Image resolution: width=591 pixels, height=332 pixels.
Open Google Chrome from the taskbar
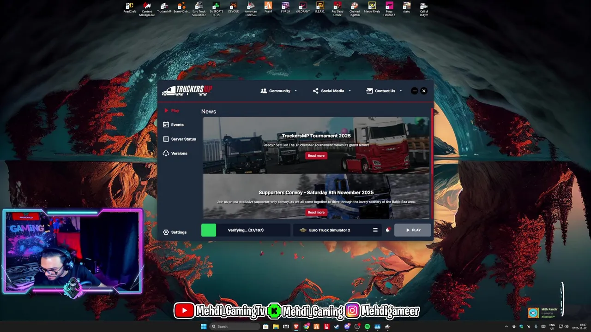click(306, 326)
